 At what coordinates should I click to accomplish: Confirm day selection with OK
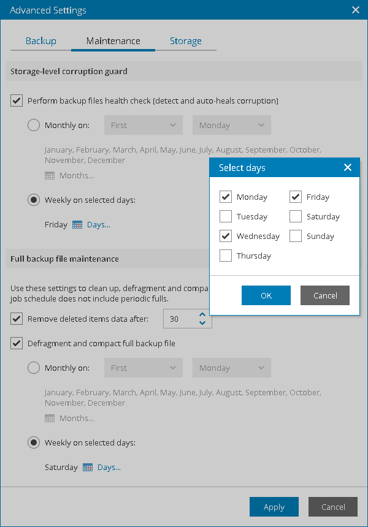pyautogui.click(x=266, y=295)
